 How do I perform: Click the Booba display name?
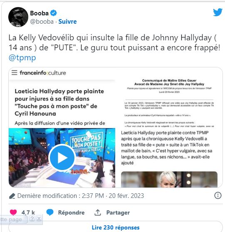39,13
